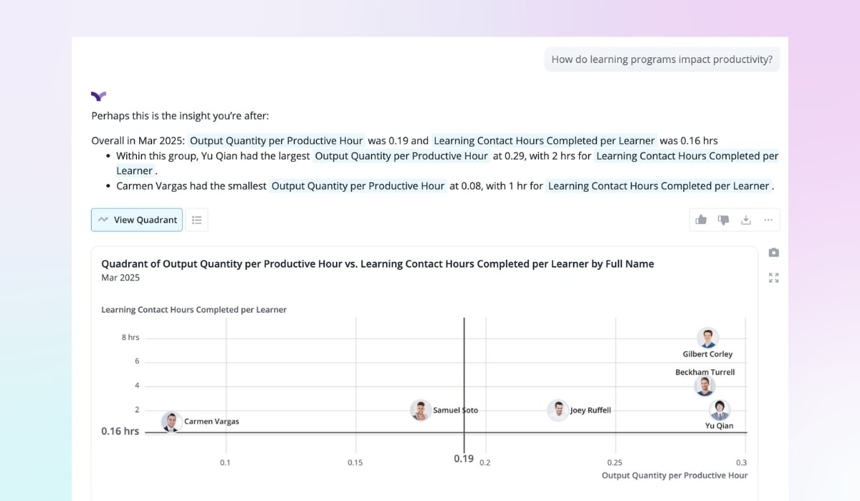
Task: Click the thumbs up feedback icon
Action: [701, 220]
